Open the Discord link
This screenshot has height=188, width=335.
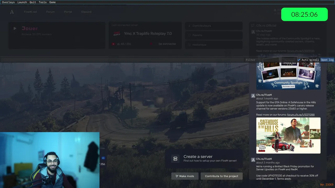[x=86, y=12]
